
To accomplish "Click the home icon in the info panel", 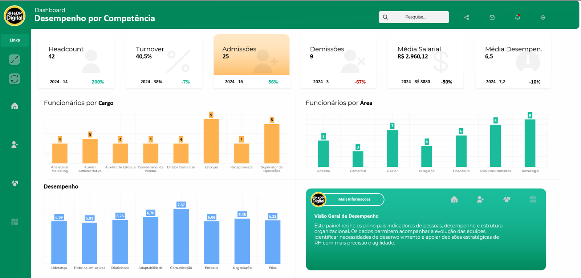I will 454,200.
